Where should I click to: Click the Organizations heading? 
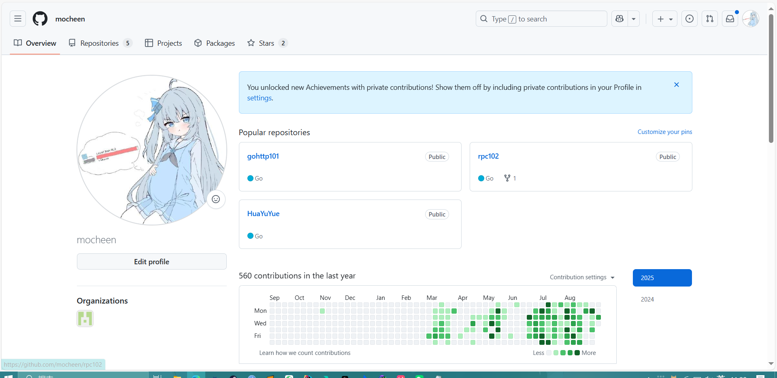click(x=102, y=301)
